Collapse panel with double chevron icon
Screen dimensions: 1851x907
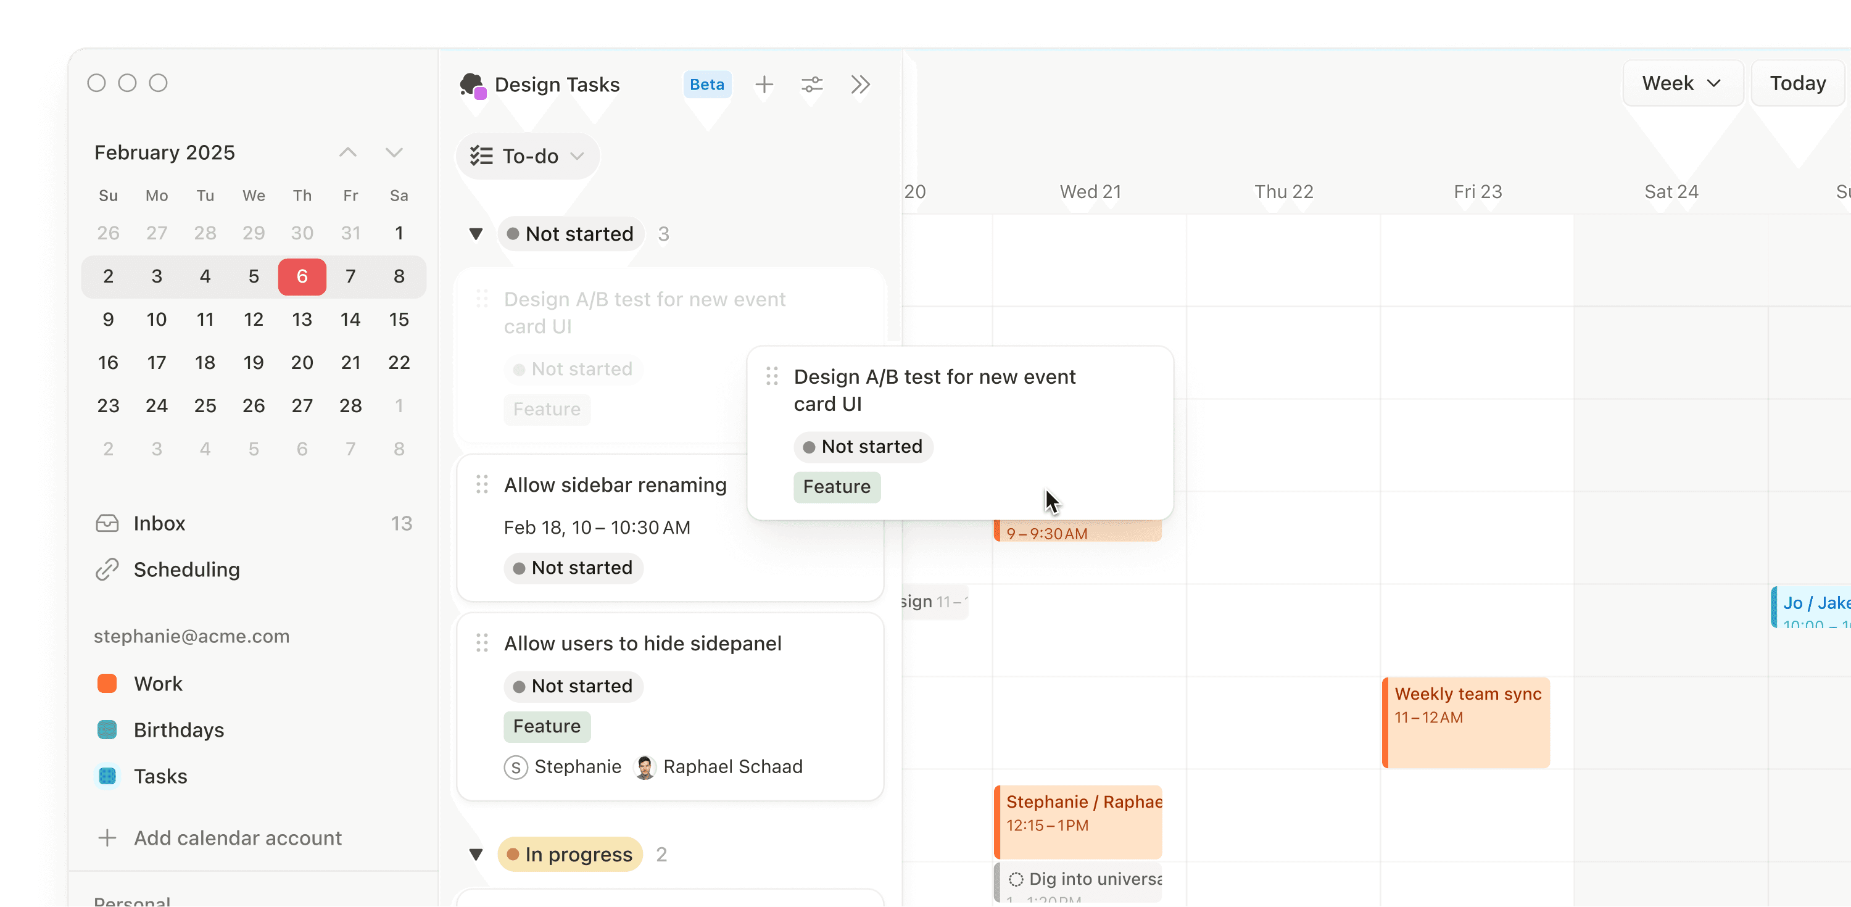(860, 85)
